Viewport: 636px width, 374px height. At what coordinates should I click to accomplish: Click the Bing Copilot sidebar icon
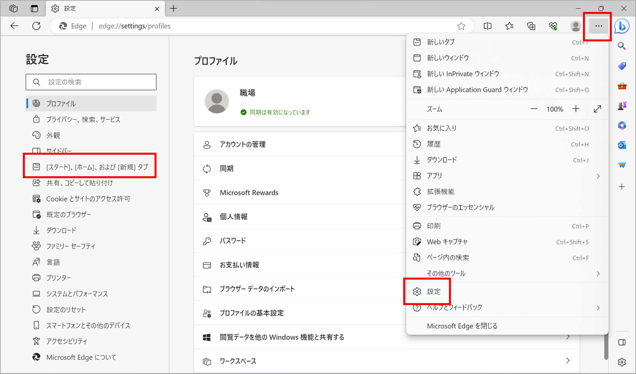pos(622,26)
